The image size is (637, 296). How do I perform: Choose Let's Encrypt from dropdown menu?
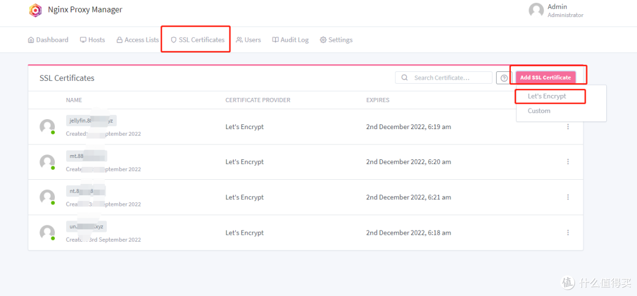click(547, 96)
